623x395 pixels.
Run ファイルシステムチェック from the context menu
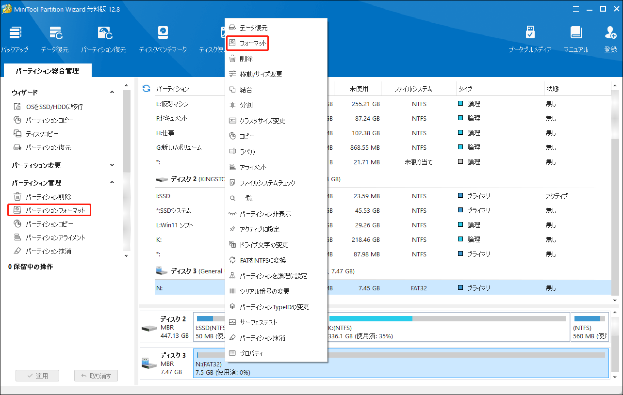click(x=276, y=183)
